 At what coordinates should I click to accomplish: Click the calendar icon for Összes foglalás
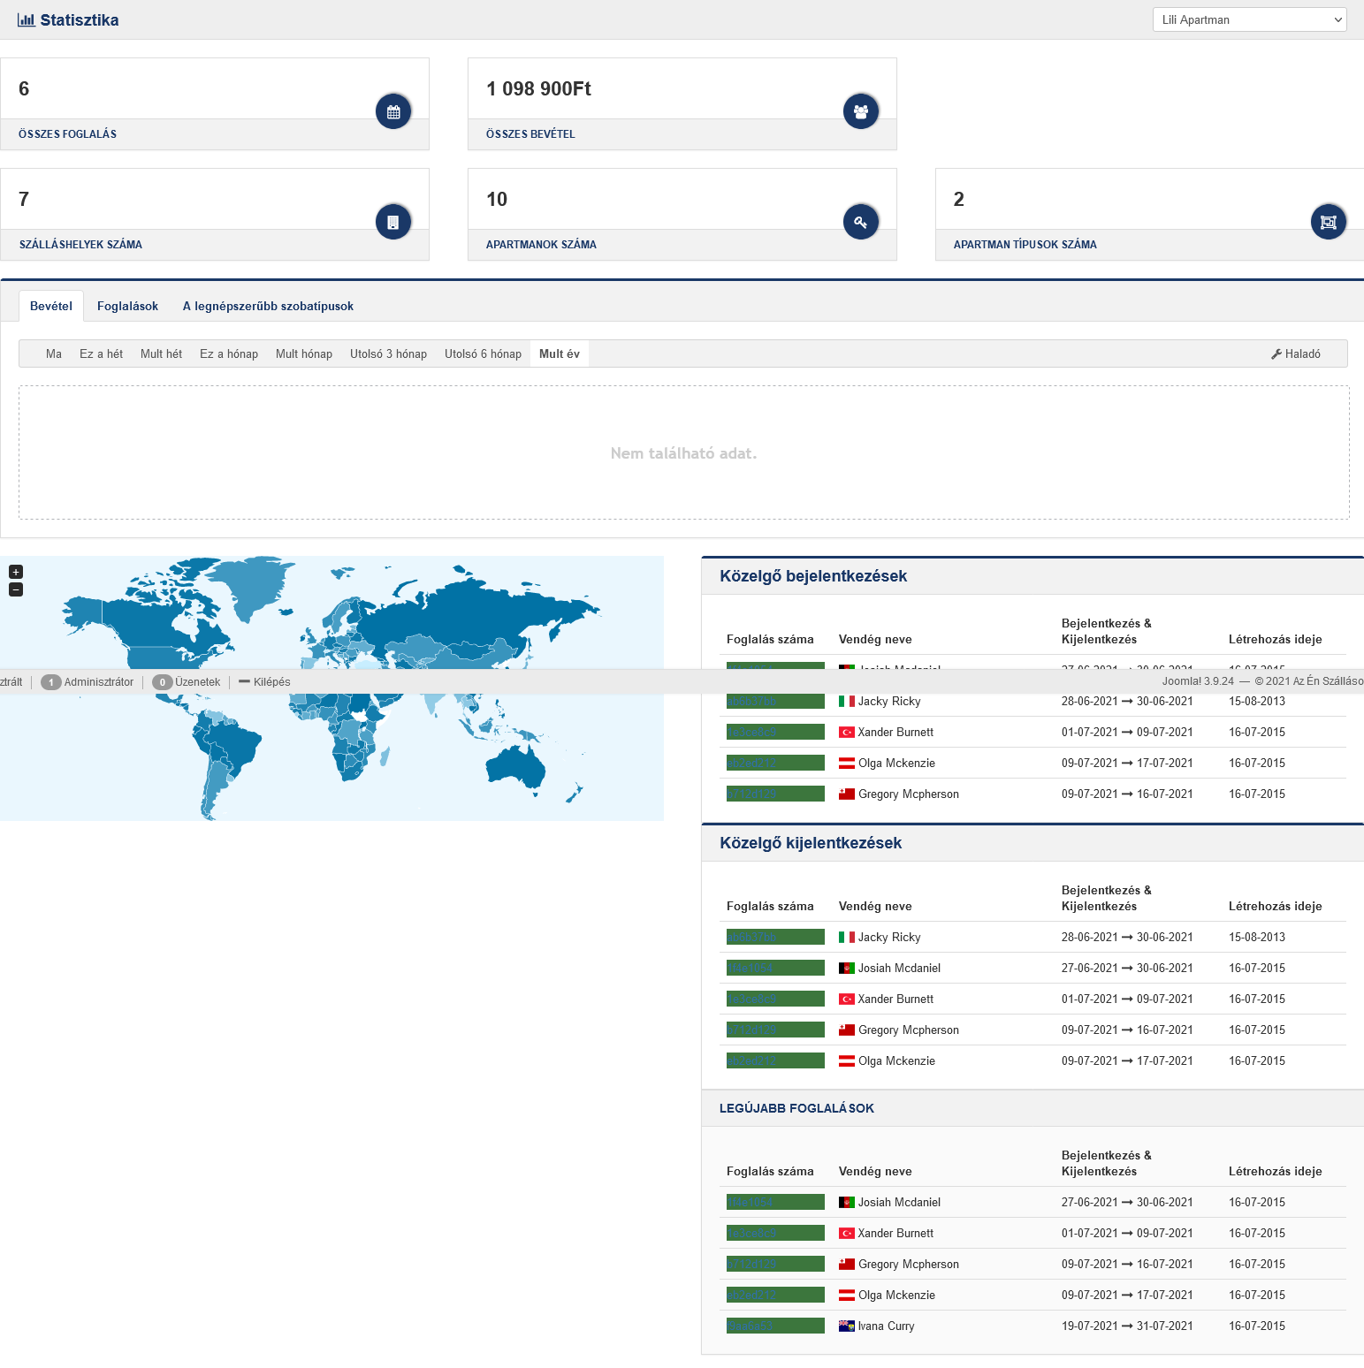point(393,111)
